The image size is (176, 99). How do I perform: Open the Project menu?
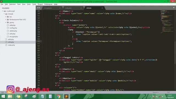coord(40,4)
